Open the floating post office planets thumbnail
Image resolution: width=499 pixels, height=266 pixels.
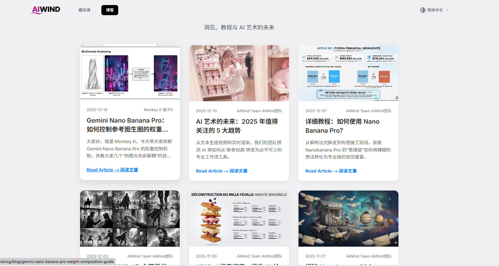pyautogui.click(x=348, y=219)
